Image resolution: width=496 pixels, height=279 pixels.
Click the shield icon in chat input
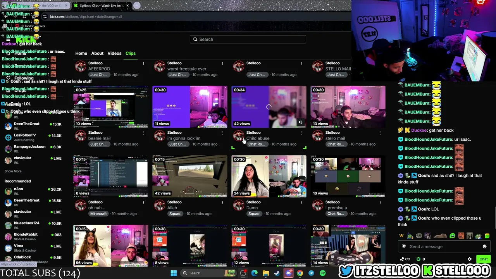[404, 246]
